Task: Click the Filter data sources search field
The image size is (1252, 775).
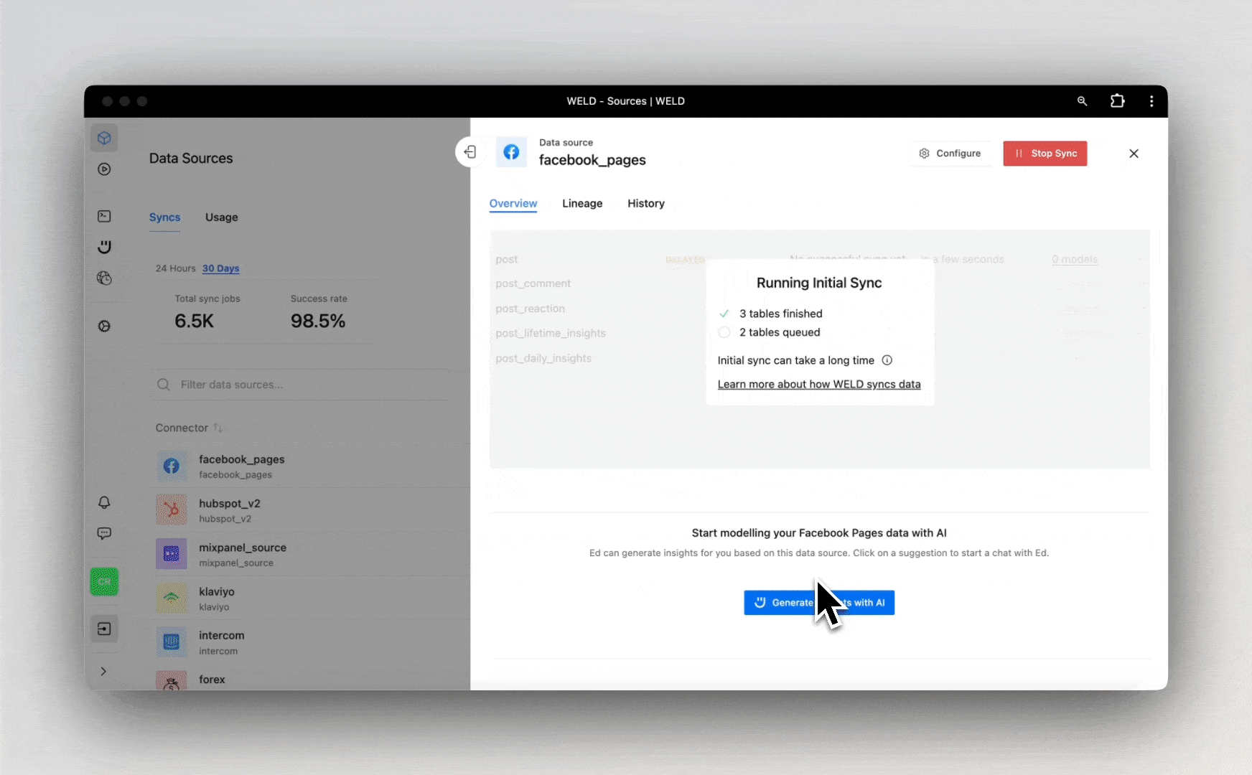Action: [302, 385]
